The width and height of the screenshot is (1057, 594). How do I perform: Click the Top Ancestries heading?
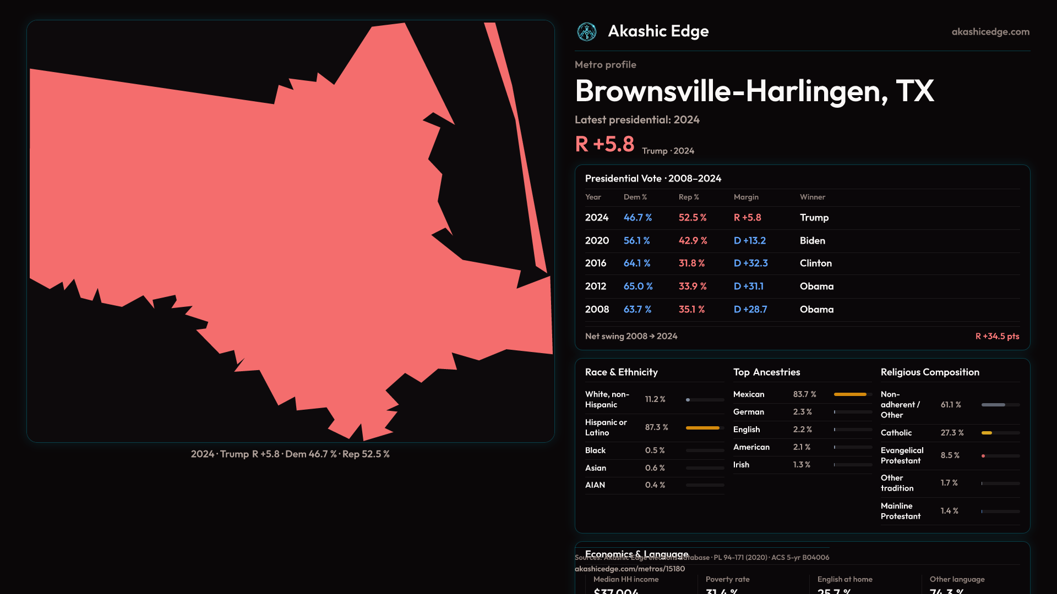click(766, 372)
